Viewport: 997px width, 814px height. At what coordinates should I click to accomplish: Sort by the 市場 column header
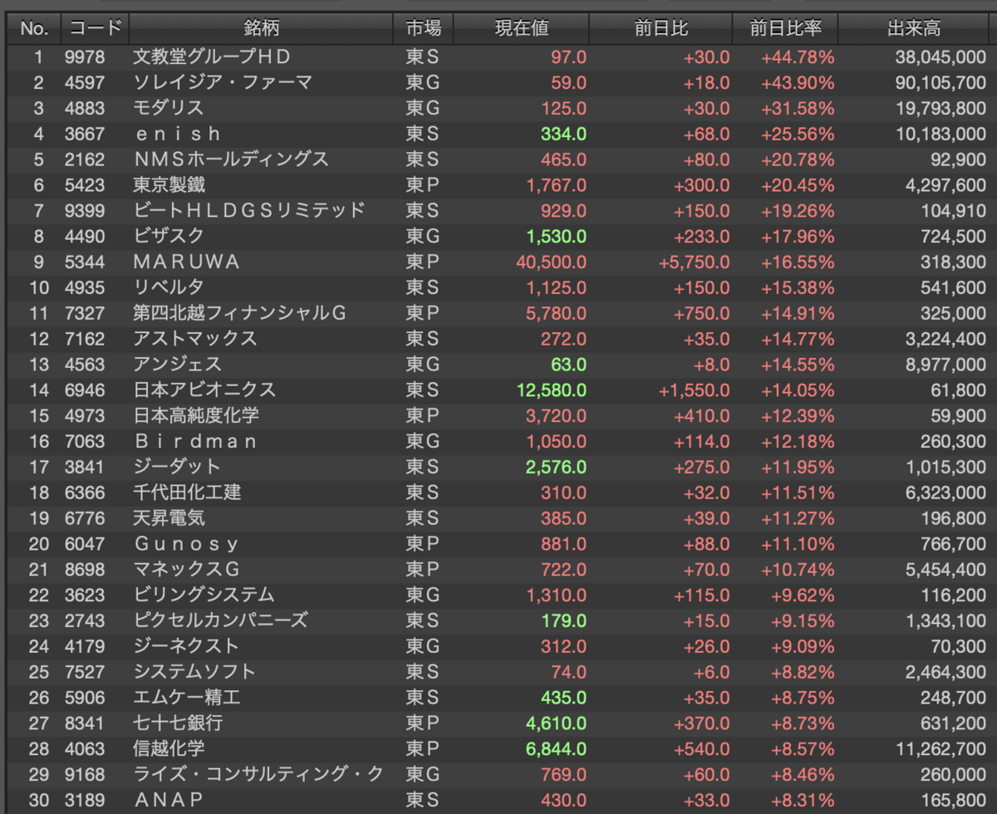coord(424,29)
